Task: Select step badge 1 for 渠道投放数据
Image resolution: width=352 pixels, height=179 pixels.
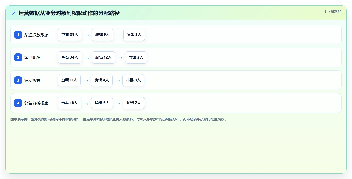Action: tap(18, 35)
